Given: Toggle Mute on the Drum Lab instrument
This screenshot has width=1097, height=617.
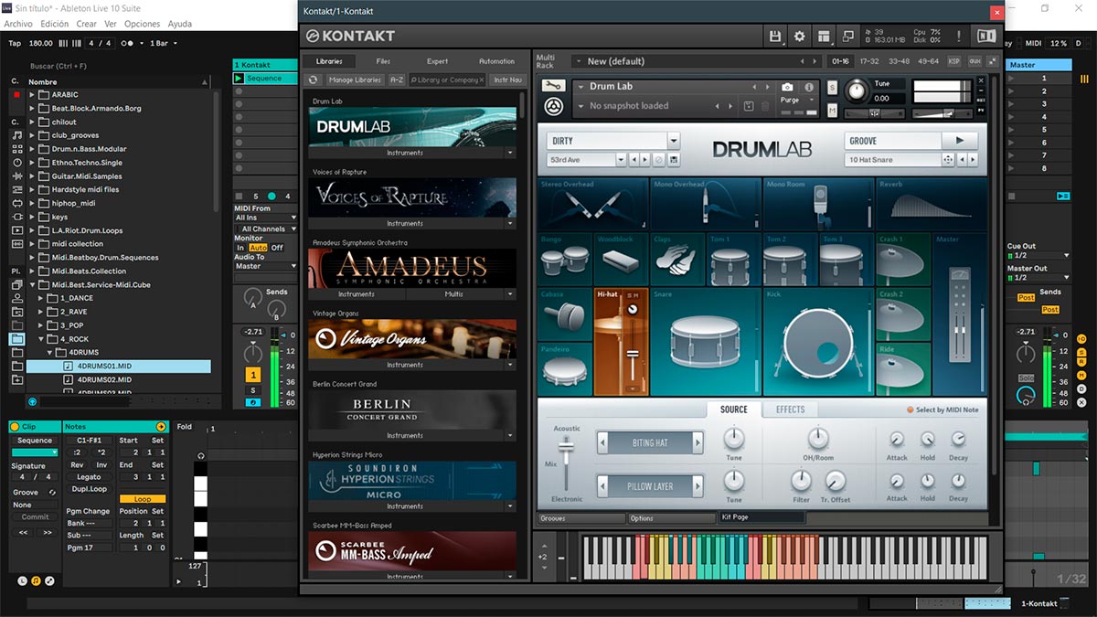Looking at the screenshot, I should pyautogui.click(x=832, y=110).
